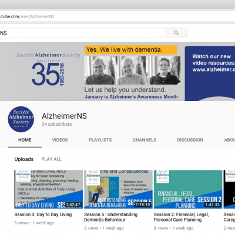Click the 1:42:33 duration badge
This screenshot has height=235, width=235.
click(x=213, y=204)
